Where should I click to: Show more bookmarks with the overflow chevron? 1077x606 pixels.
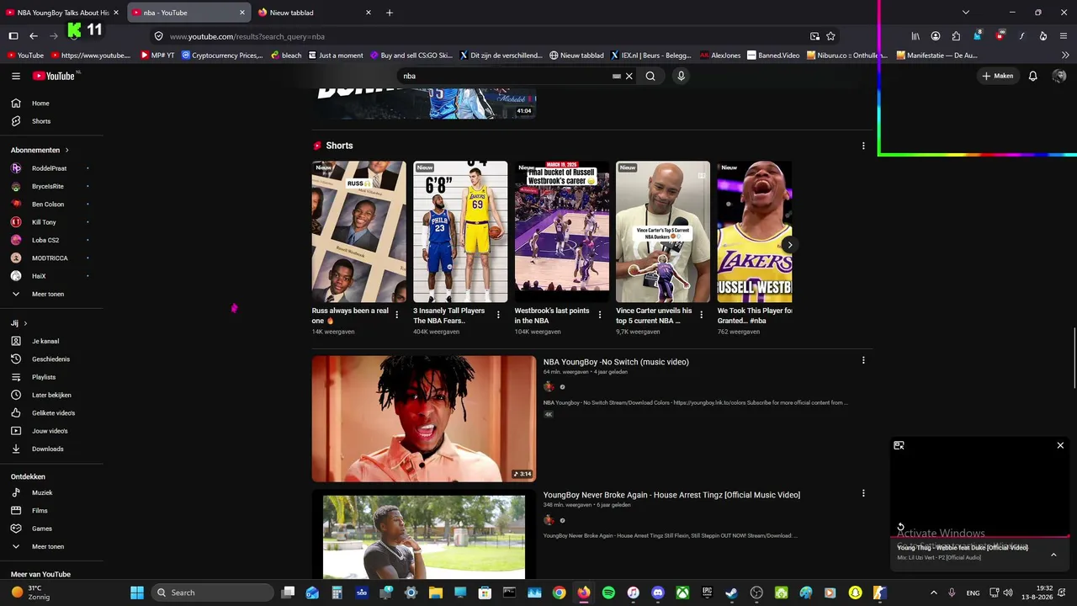point(1065,56)
